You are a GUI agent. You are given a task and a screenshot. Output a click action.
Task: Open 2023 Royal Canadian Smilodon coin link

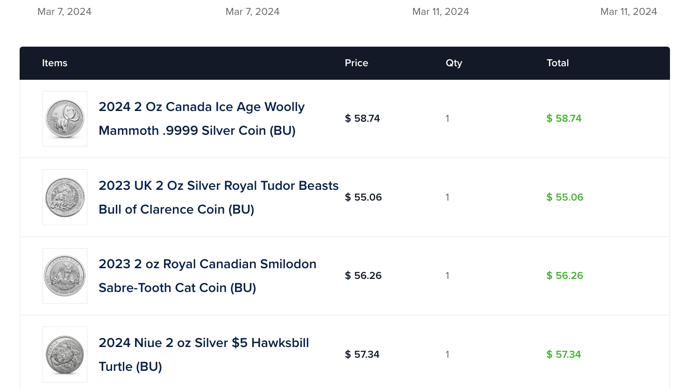tap(207, 276)
